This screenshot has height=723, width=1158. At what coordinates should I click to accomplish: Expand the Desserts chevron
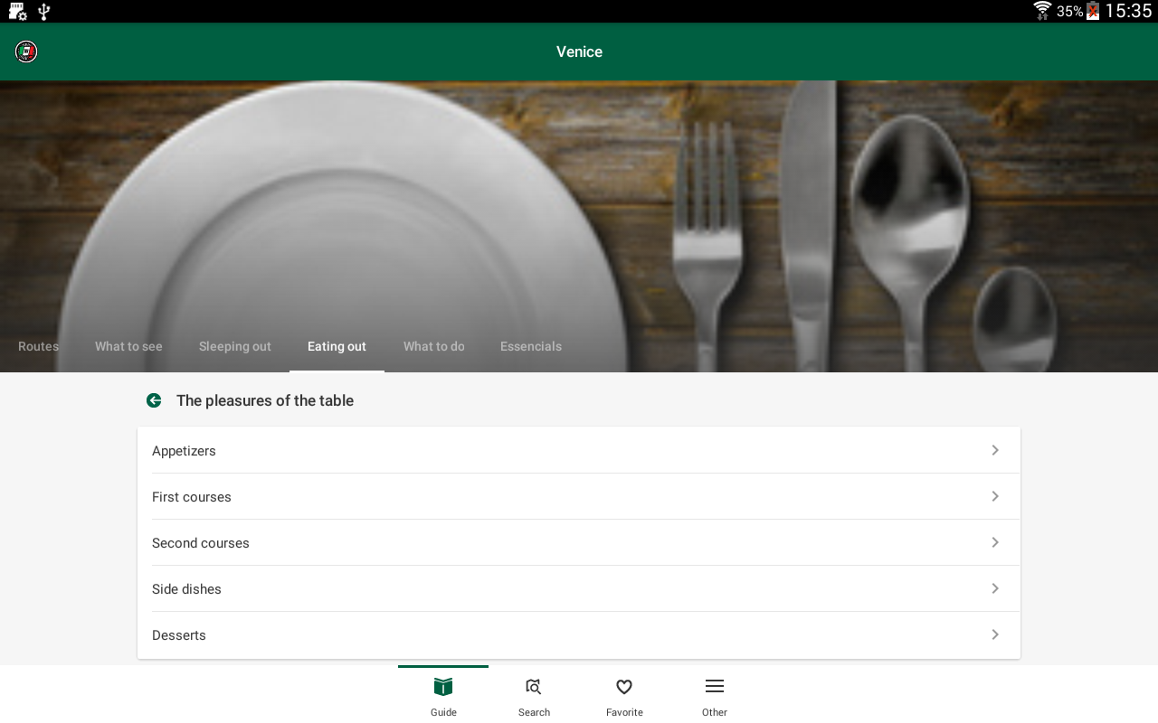coord(995,634)
